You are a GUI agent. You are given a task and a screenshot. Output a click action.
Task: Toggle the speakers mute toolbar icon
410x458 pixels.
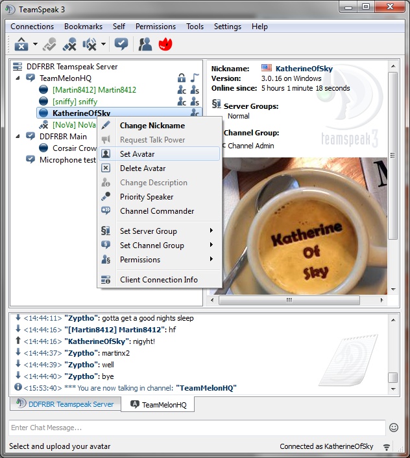click(x=90, y=45)
